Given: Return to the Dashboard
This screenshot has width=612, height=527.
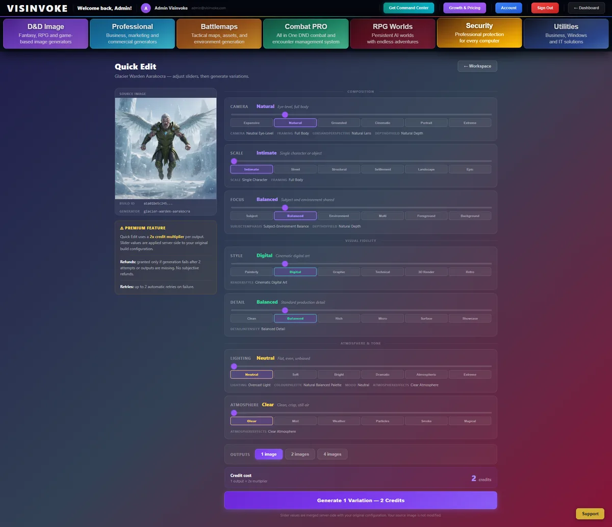Looking at the screenshot, I should (x=586, y=8).
